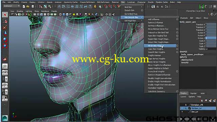Click the Maya logo at bottom left
217x122 pixels.
pos(5,118)
